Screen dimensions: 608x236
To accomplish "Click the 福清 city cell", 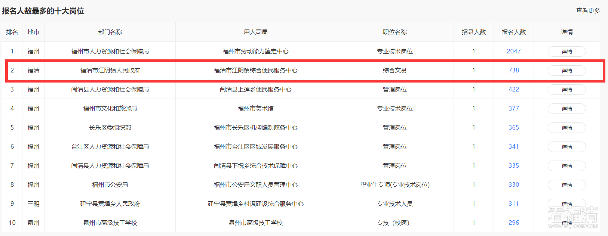I will click(x=33, y=70).
